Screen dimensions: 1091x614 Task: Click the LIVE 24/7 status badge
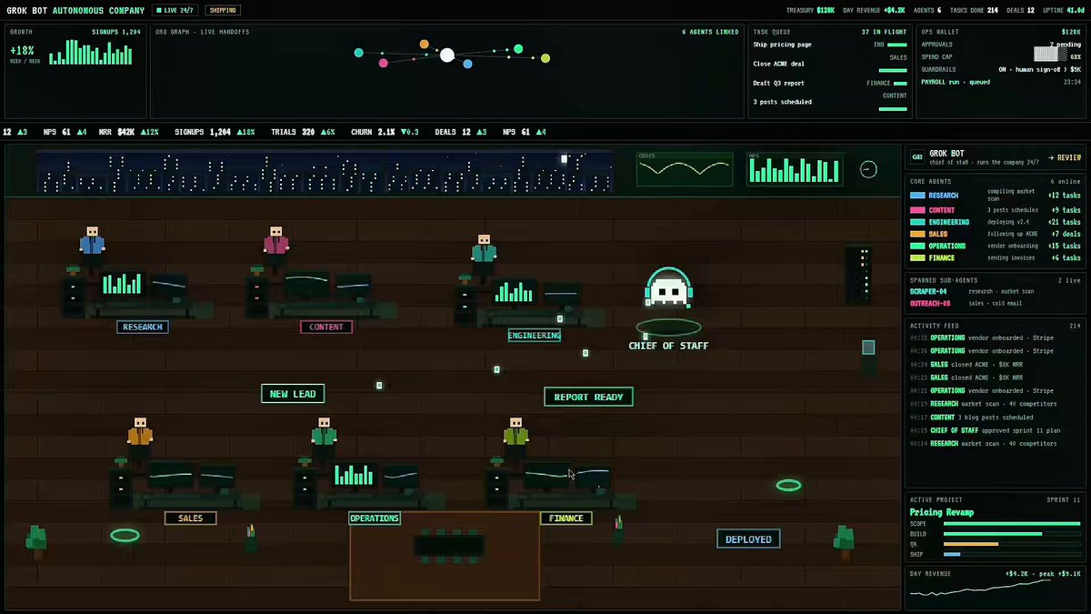175,11
